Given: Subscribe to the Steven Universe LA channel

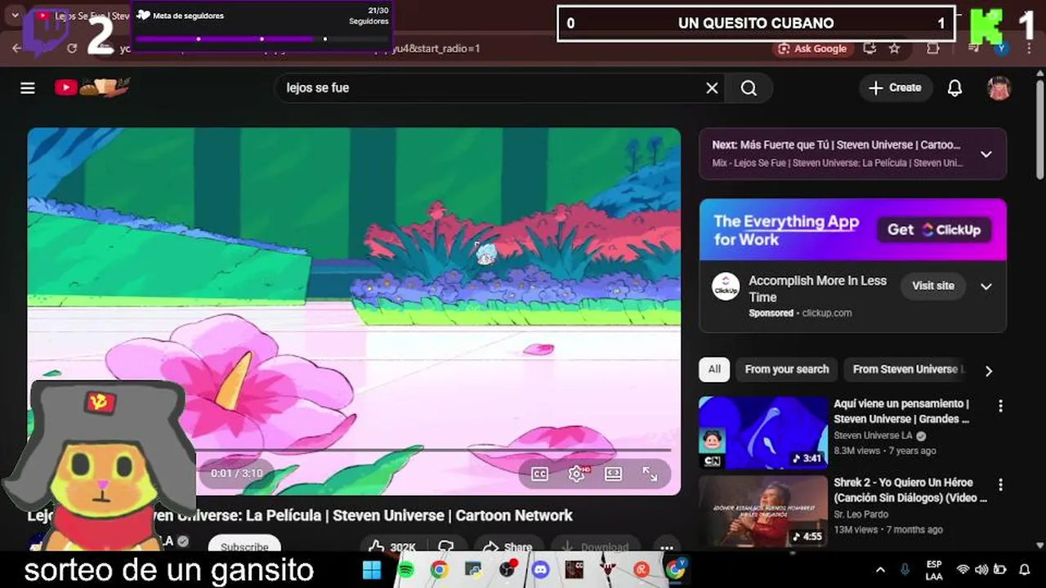Looking at the screenshot, I should (244, 546).
